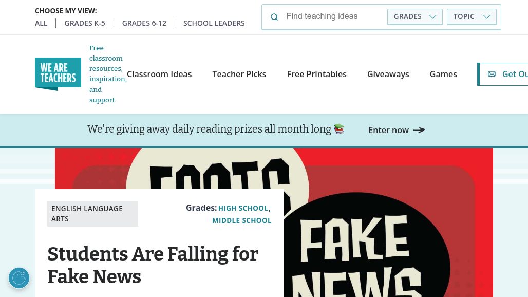528x297 pixels.
Task: Click the Find teaching ideas field
Action: tap(333, 16)
